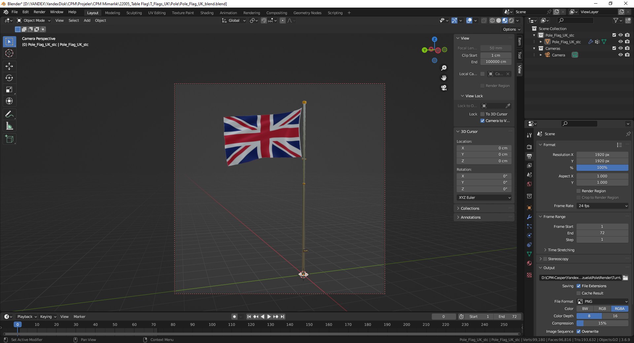Open the Add menu in the viewport header

point(87,20)
